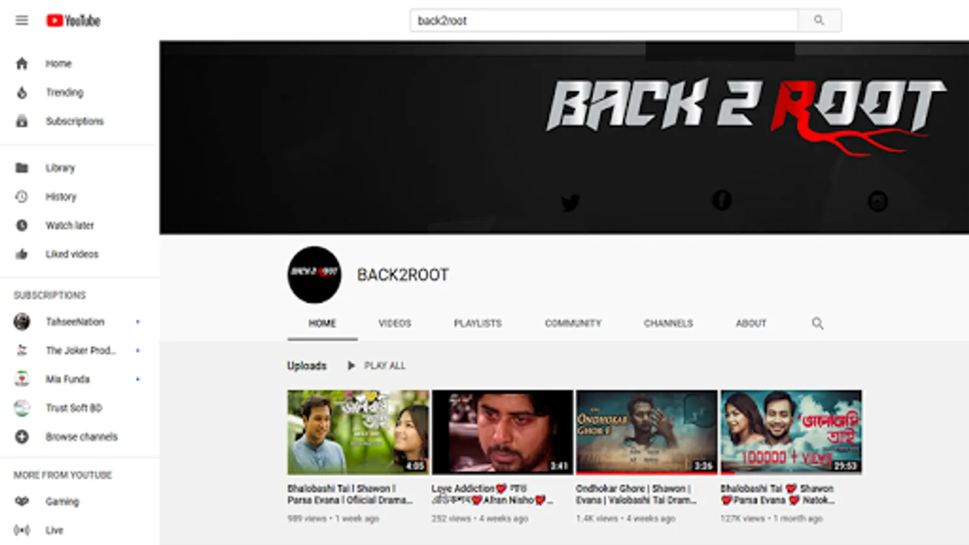This screenshot has height=545, width=969.
Task: Click the Trust Soft BD channel avatar
Action: point(22,408)
